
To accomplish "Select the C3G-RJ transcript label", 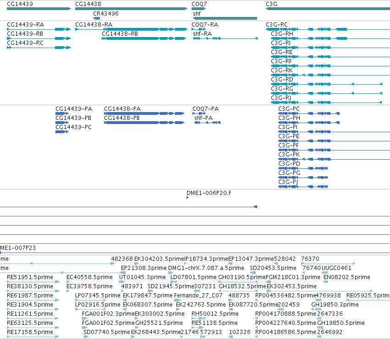I will click(281, 98).
